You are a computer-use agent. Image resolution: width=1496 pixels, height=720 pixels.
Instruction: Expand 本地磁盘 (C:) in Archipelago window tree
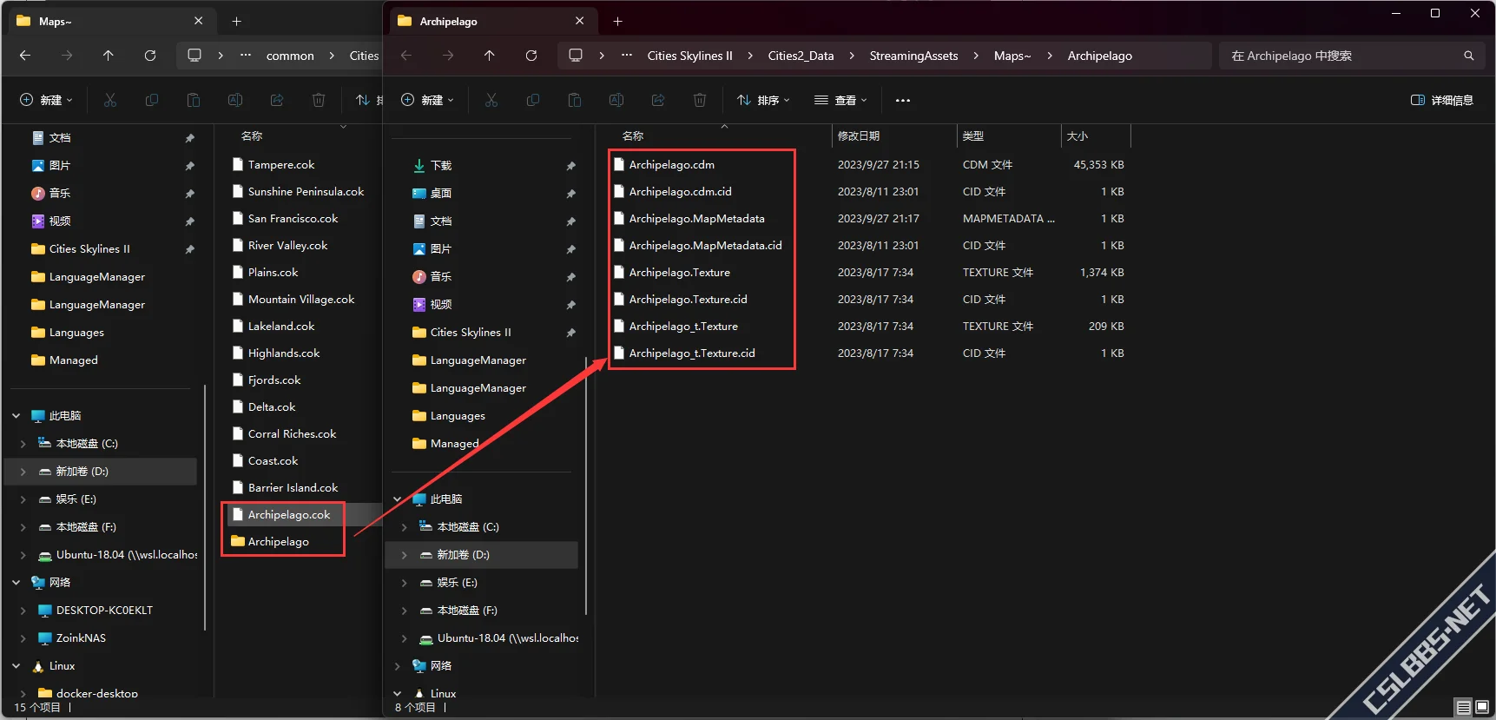[405, 527]
